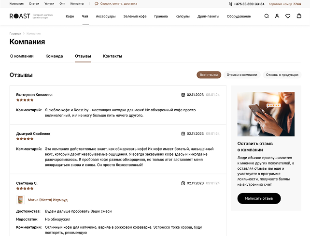Select the Отзывы о компании filter
The height and width of the screenshot is (236, 310).
[242, 75]
